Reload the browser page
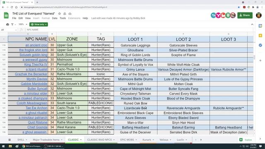Viewport: 265px width, 149px height. click(x=12, y=7)
